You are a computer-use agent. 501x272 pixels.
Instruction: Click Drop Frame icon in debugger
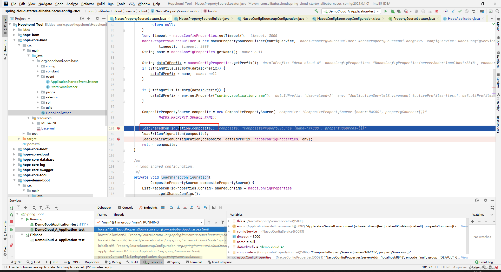199,207
